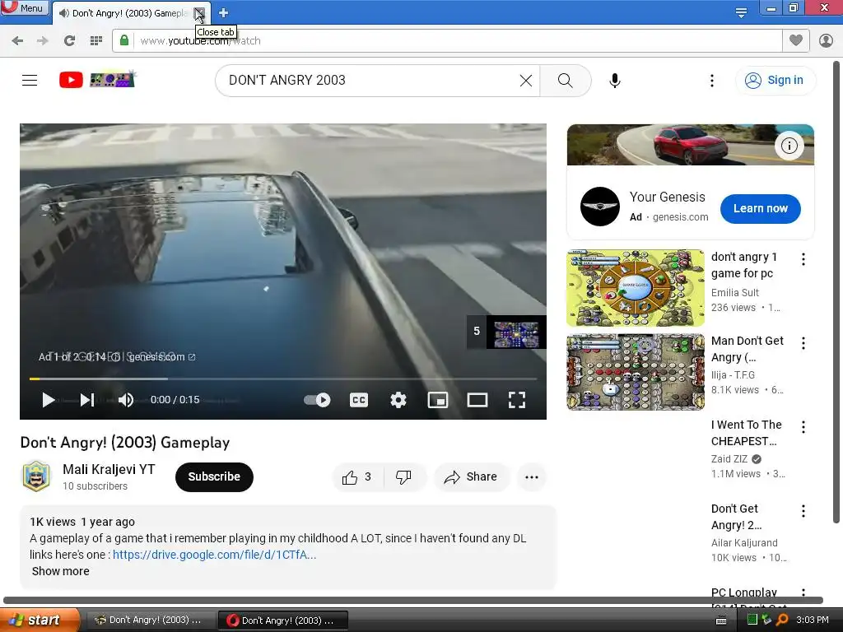843x632 pixels.
Task: Open more actions ellipsis under video
Action: click(532, 476)
